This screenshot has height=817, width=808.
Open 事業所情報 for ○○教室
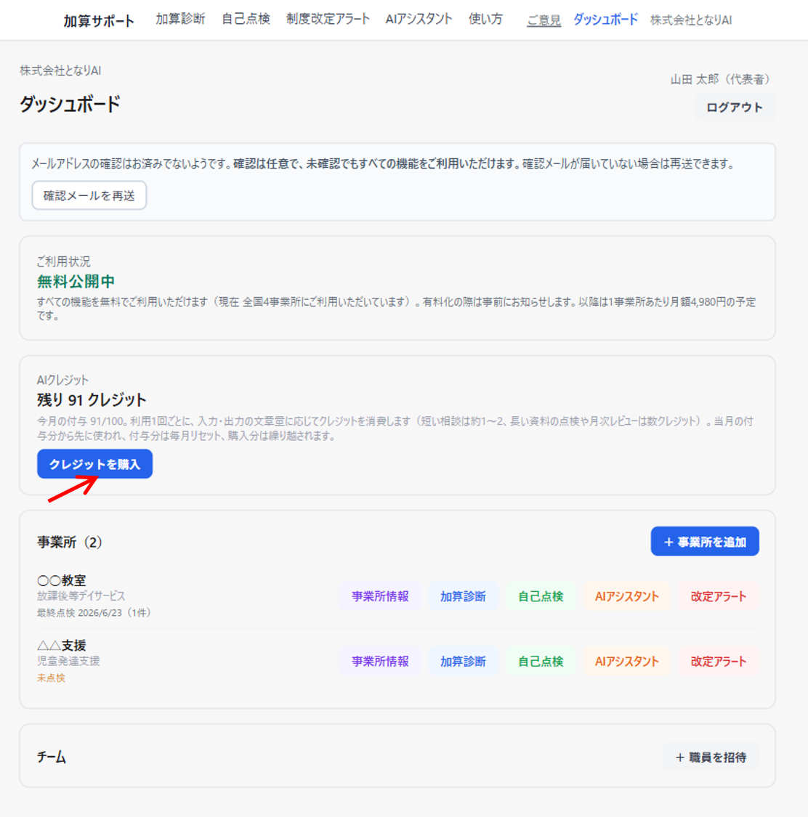pos(380,597)
